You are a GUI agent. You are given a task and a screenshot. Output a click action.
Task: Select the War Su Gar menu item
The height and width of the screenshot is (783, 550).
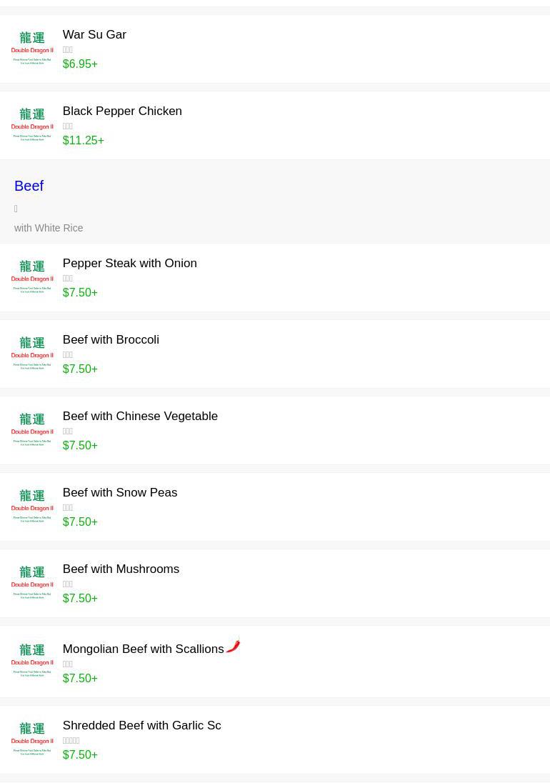pyautogui.click(x=94, y=35)
